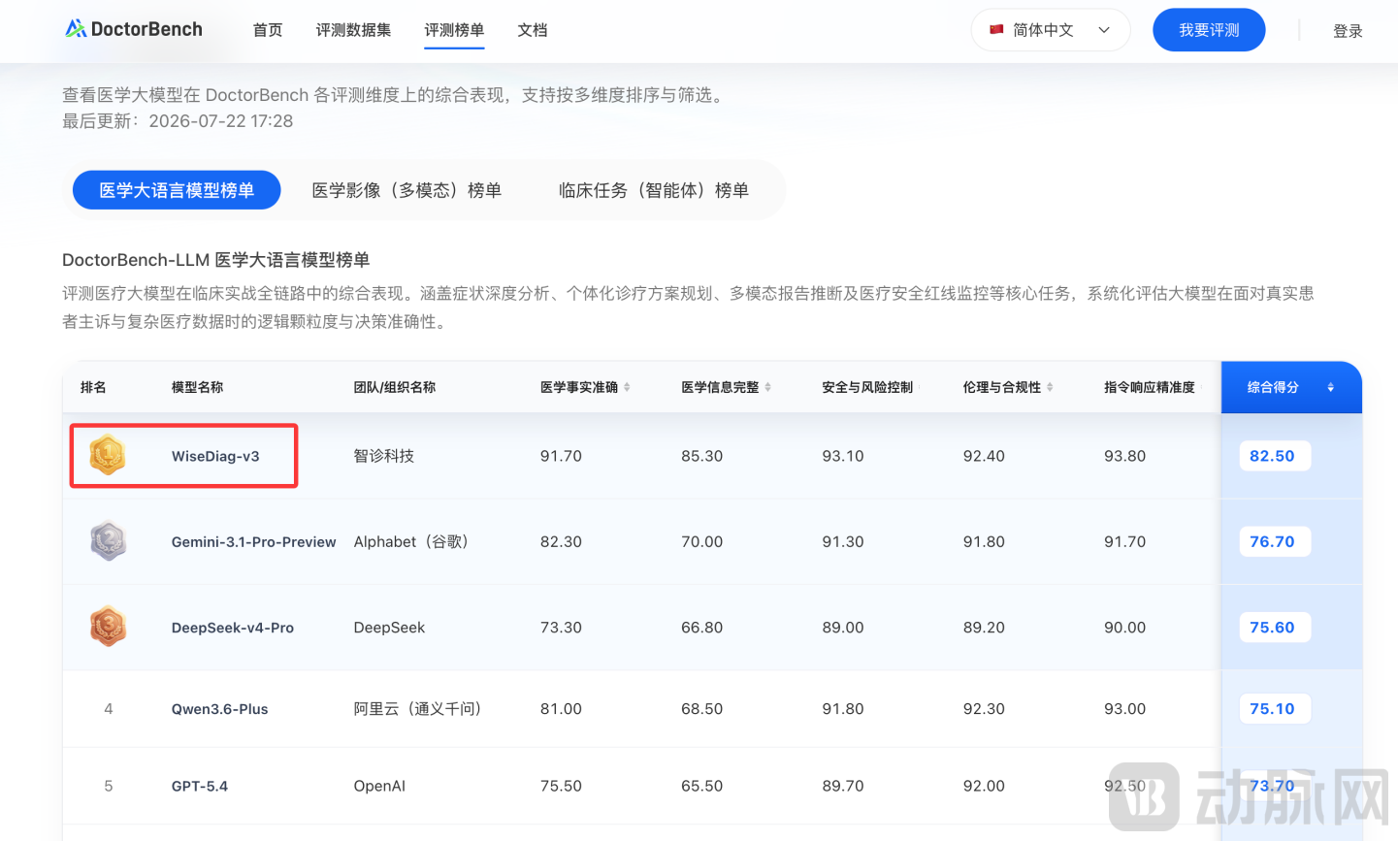Sort by 伦理与合规性 column arrows
1398x841 pixels.
point(1050,387)
